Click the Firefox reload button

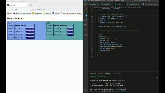[x=16, y=10]
